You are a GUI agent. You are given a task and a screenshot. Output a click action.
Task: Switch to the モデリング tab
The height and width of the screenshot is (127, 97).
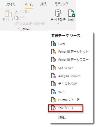[x=61, y=4]
